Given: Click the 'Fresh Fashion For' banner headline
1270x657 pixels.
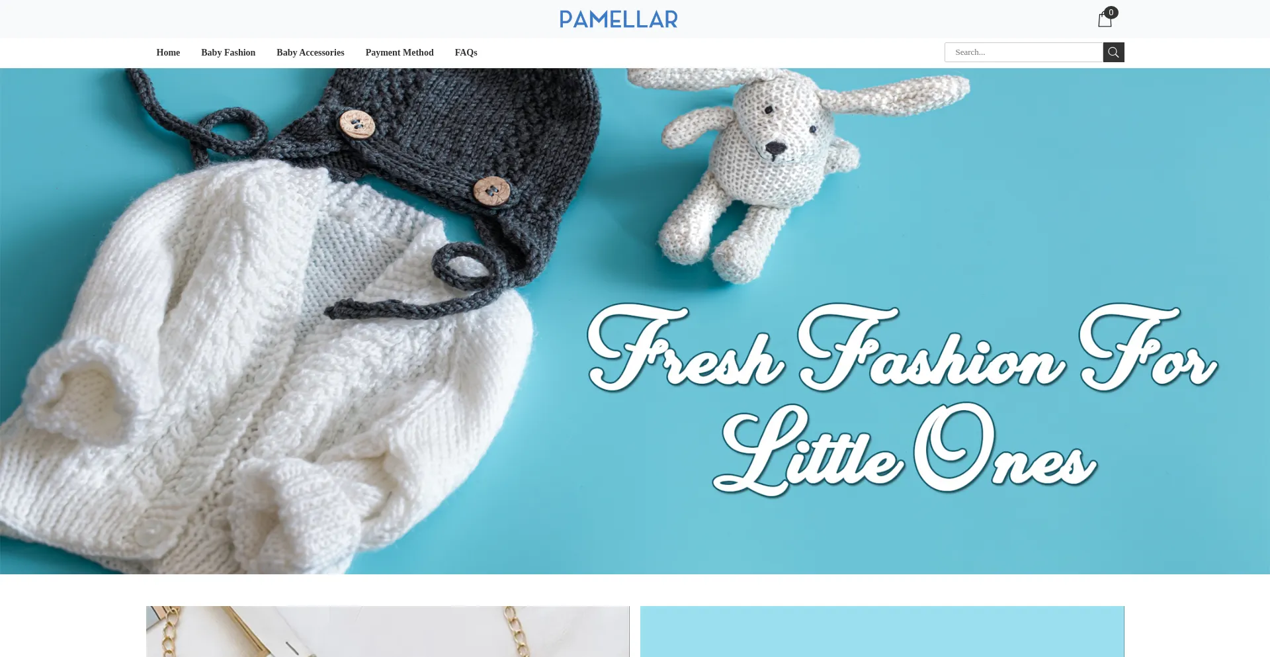Looking at the screenshot, I should tap(902, 346).
